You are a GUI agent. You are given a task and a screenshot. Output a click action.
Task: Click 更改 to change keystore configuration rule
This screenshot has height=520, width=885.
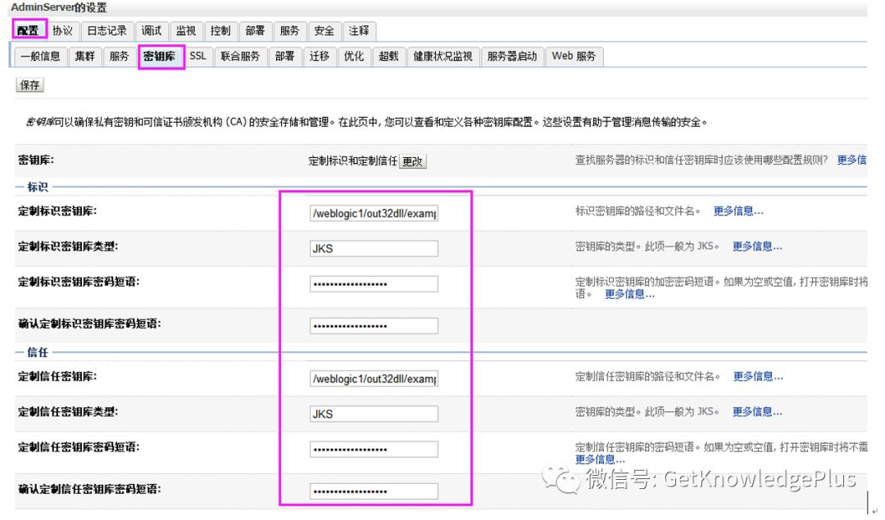(412, 161)
